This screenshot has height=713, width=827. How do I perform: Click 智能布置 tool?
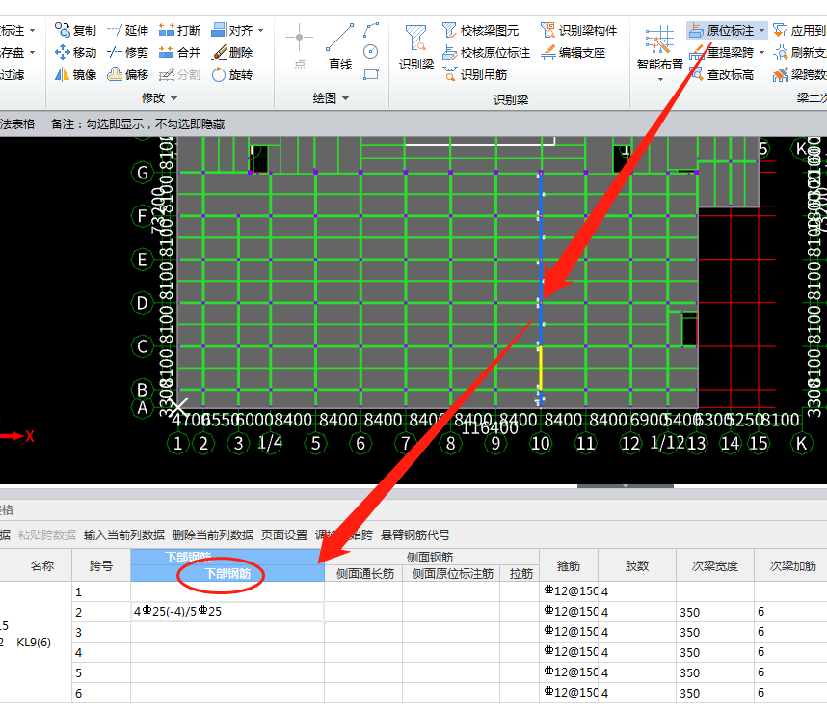pos(660,48)
